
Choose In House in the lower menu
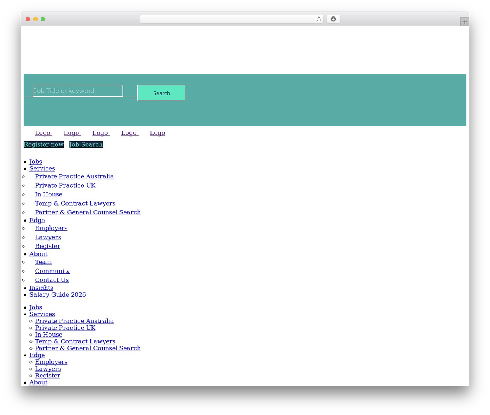tap(49, 335)
